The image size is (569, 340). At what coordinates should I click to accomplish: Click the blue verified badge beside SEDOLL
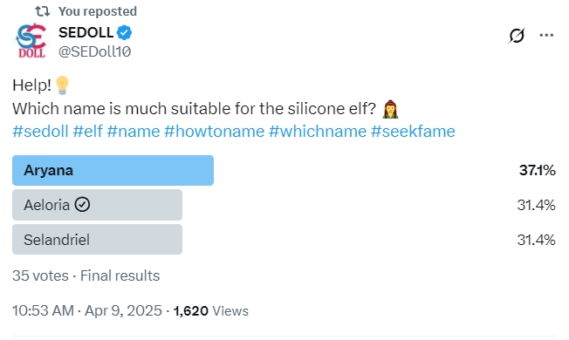coord(124,32)
